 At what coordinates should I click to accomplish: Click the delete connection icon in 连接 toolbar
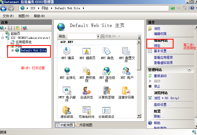[25, 28]
